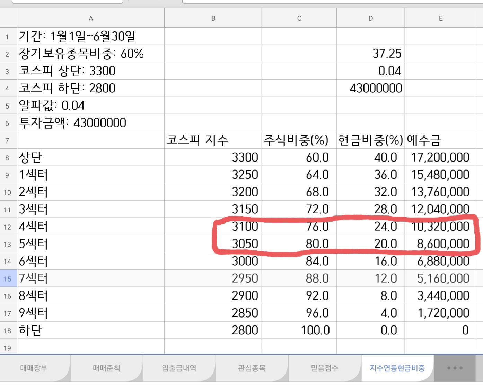Select the '6섹터' label cell
Image resolution: width=483 pixels, height=386 pixels.
pos(91,261)
